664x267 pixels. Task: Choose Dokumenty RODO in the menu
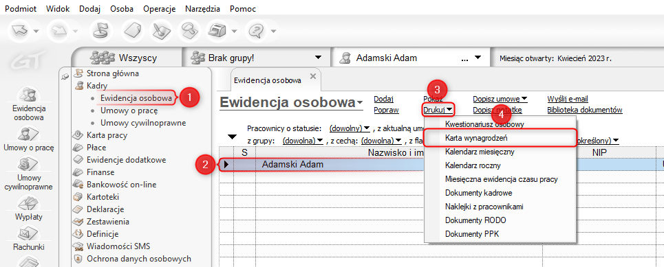[500, 220]
